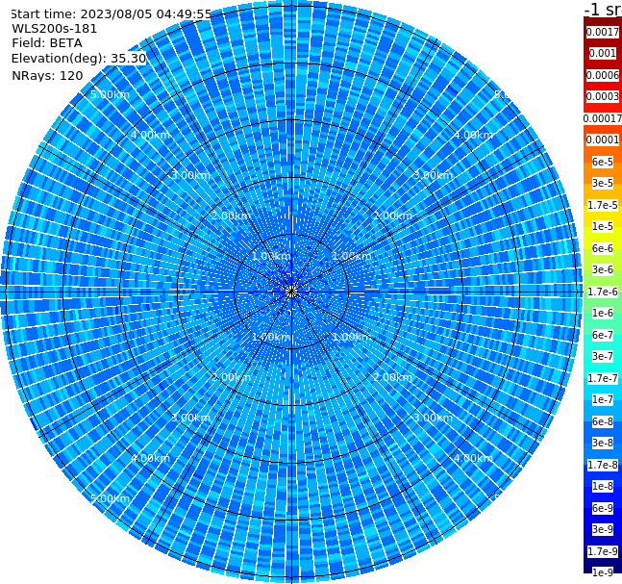622x584 pixels.
Task: Select the 1.7e-8 color scale value
Action: click(603, 465)
